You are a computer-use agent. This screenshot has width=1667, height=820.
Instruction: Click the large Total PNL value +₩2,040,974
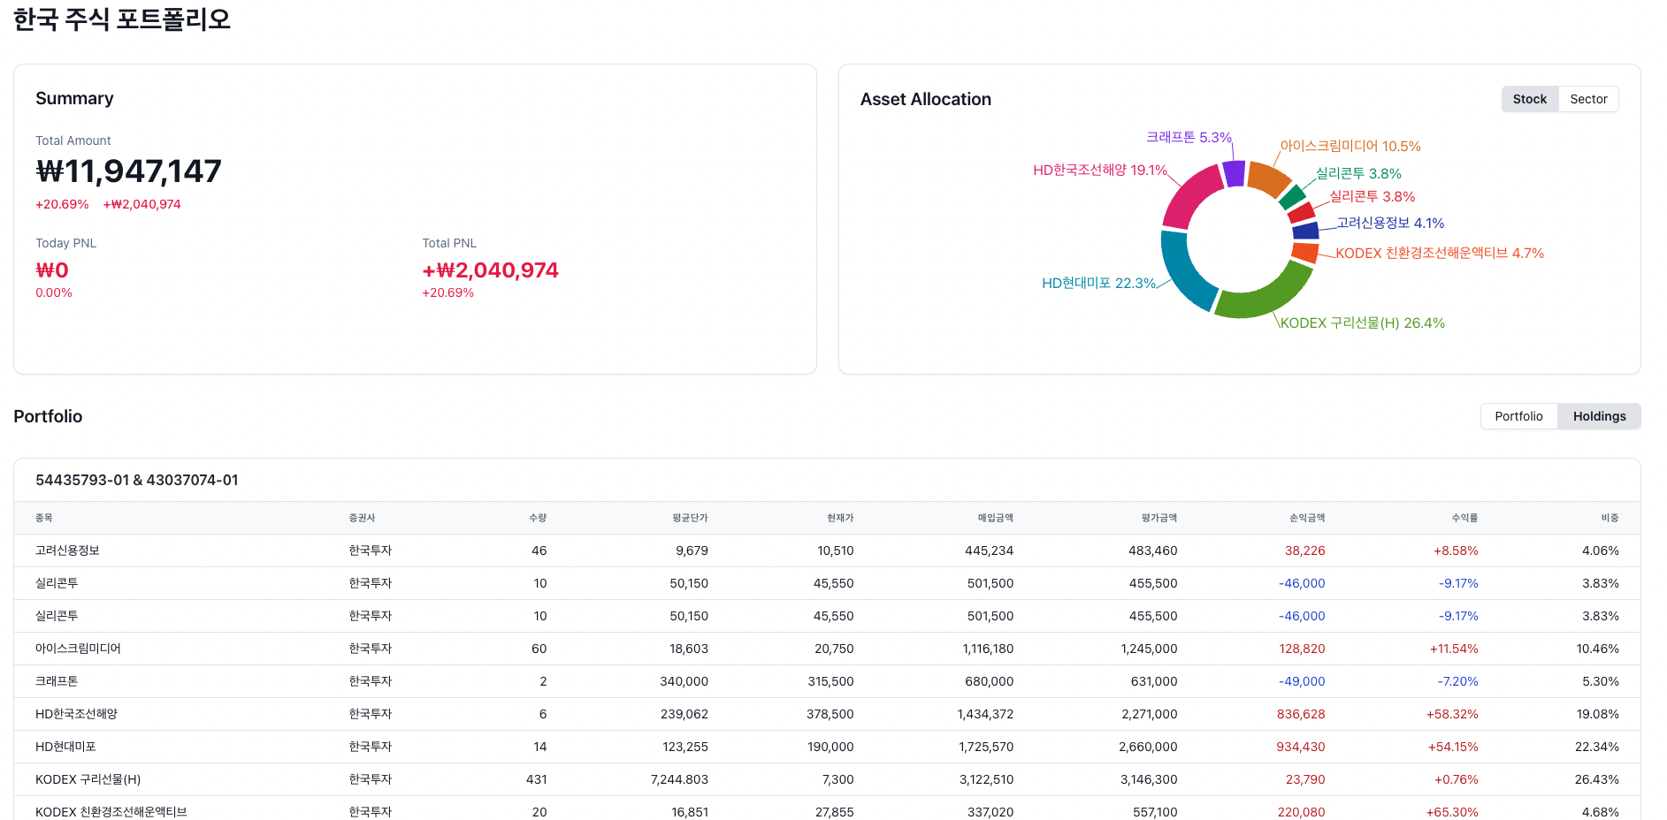[491, 270]
